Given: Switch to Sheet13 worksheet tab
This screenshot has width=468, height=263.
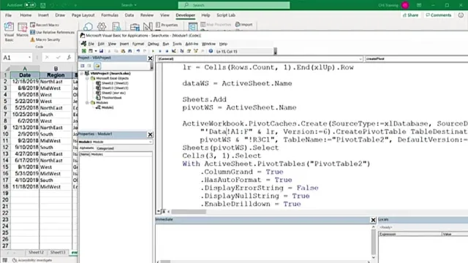Looking at the screenshot, I should (58, 252).
